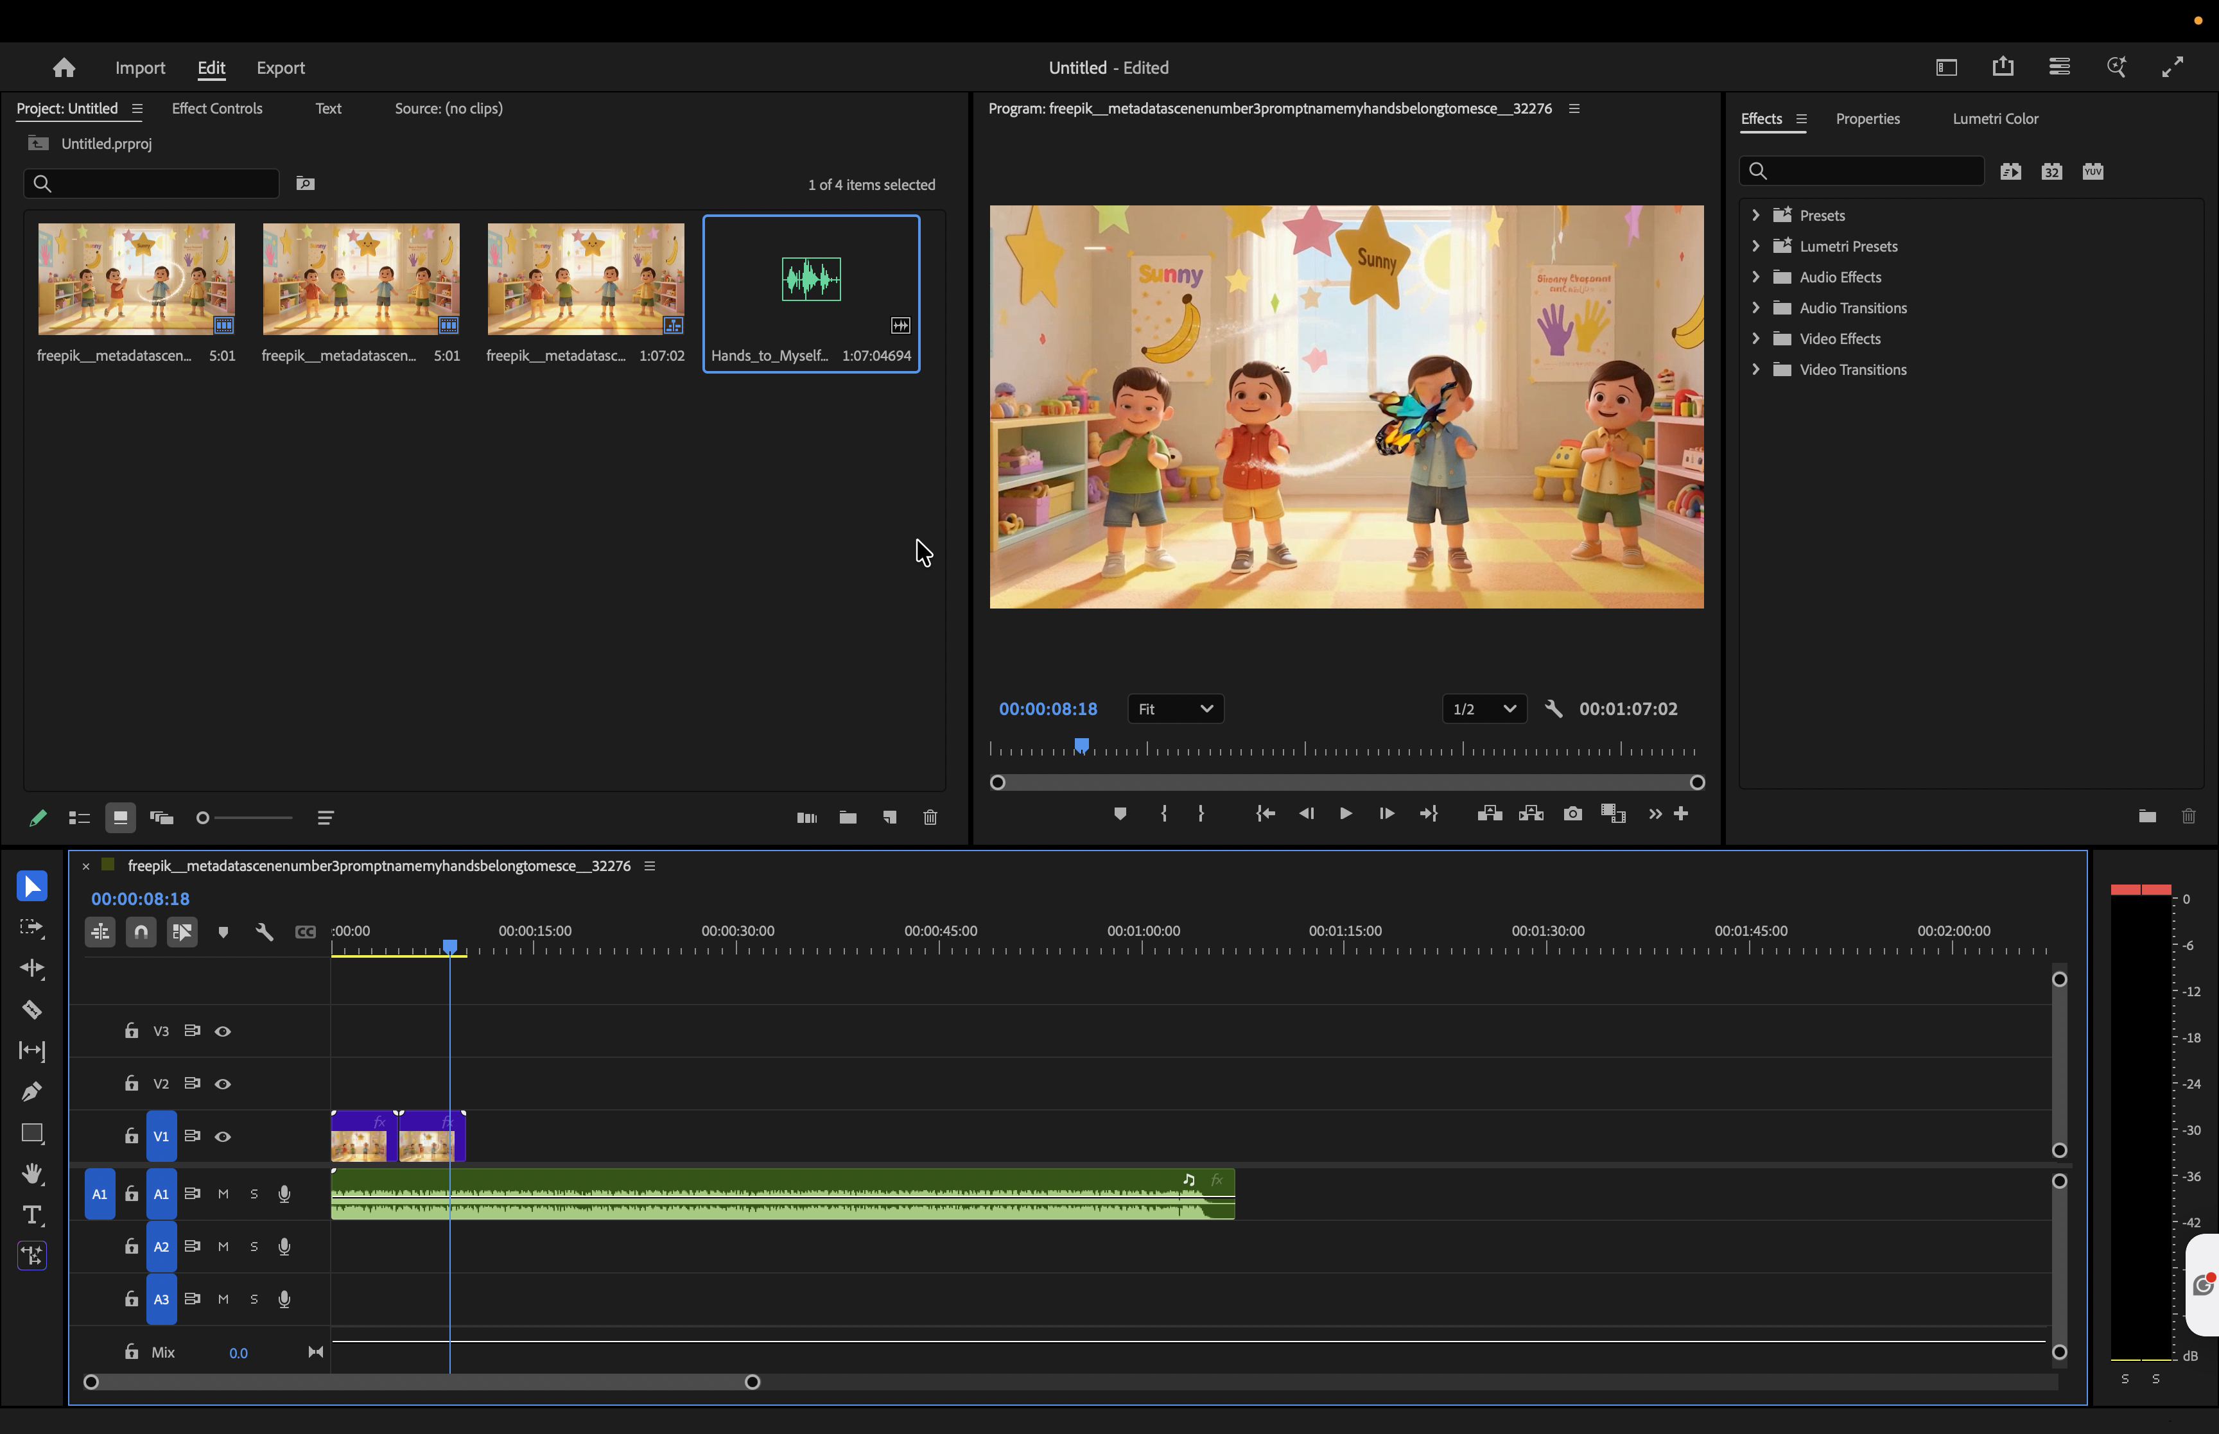Viewport: 2219px width, 1434px height.
Task: Mute track A1
Action: 223,1194
